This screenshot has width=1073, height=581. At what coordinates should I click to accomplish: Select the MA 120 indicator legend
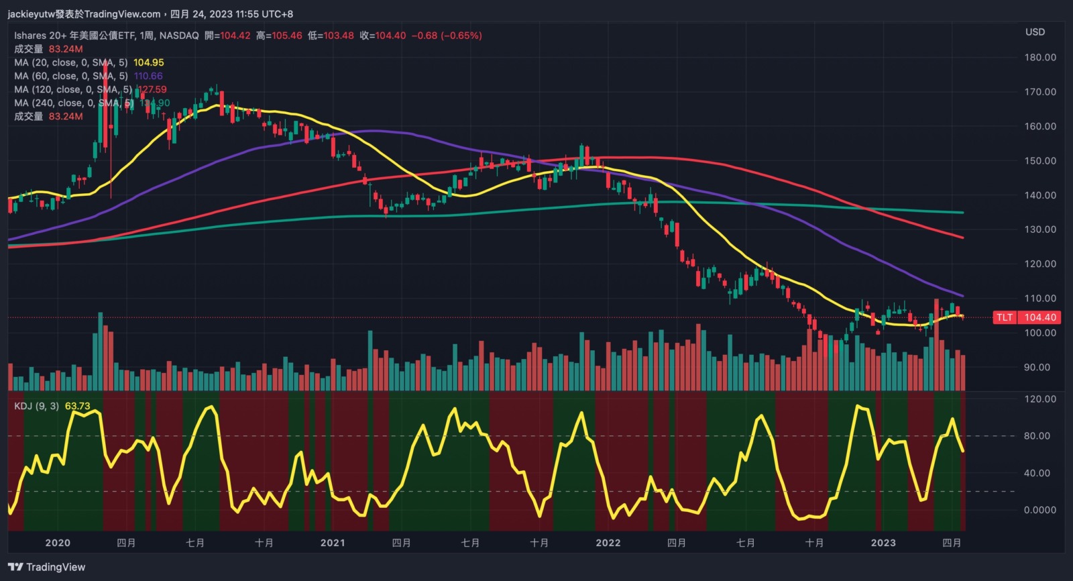[x=74, y=89]
